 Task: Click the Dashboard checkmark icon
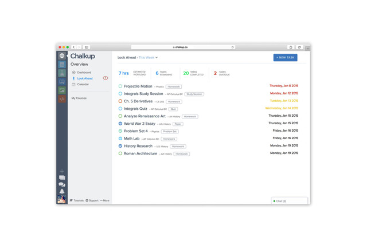click(74, 73)
